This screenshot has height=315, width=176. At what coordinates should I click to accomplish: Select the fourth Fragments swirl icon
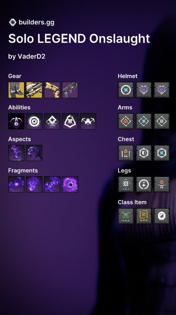[70, 184]
